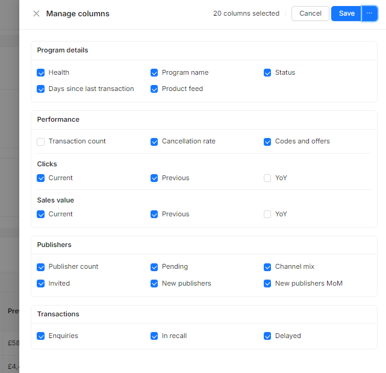The width and height of the screenshot is (386, 373).
Task: Uncheck the Program name checkbox
Action: (x=154, y=73)
